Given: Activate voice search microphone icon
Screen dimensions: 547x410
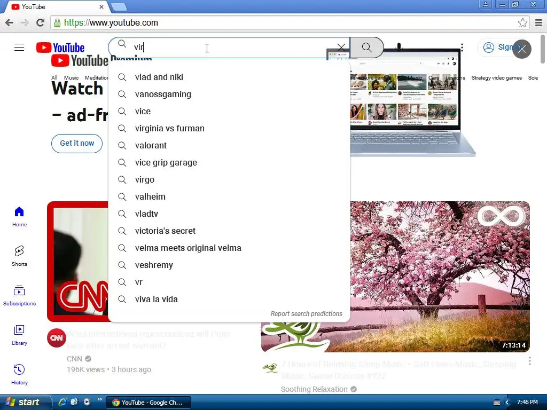Looking at the screenshot, I should click(x=398, y=48).
